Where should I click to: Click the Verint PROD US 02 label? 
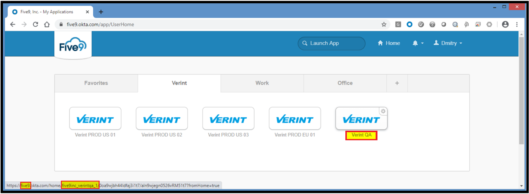click(x=162, y=135)
